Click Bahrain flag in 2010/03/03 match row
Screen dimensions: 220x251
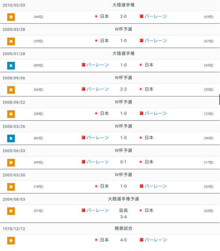click(x=141, y=16)
